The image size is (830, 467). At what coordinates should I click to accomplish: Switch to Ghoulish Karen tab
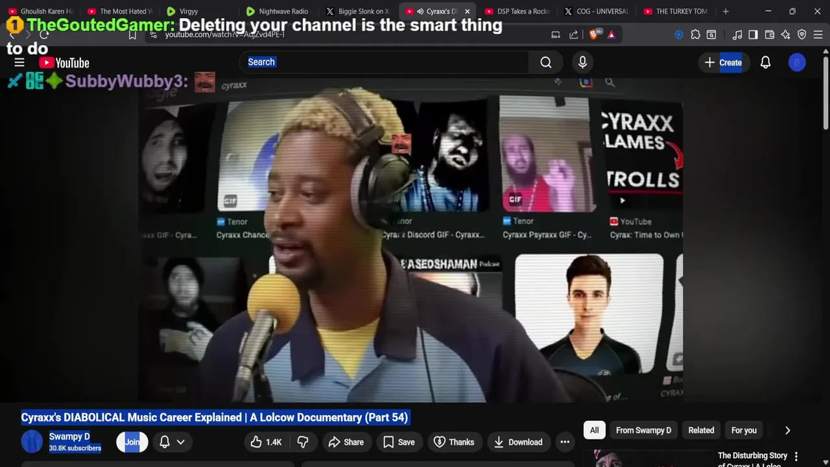click(40, 11)
